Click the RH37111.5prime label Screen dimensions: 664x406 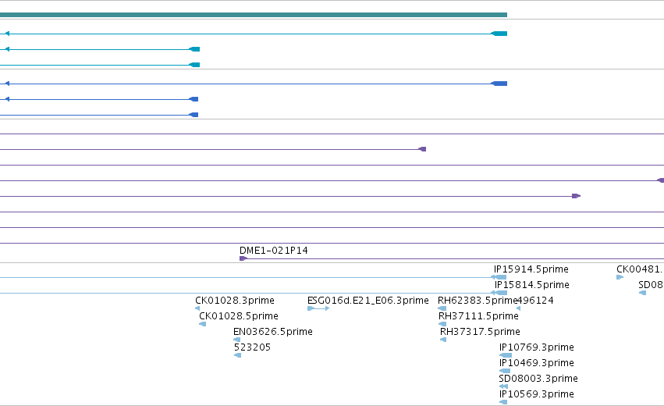478,316
